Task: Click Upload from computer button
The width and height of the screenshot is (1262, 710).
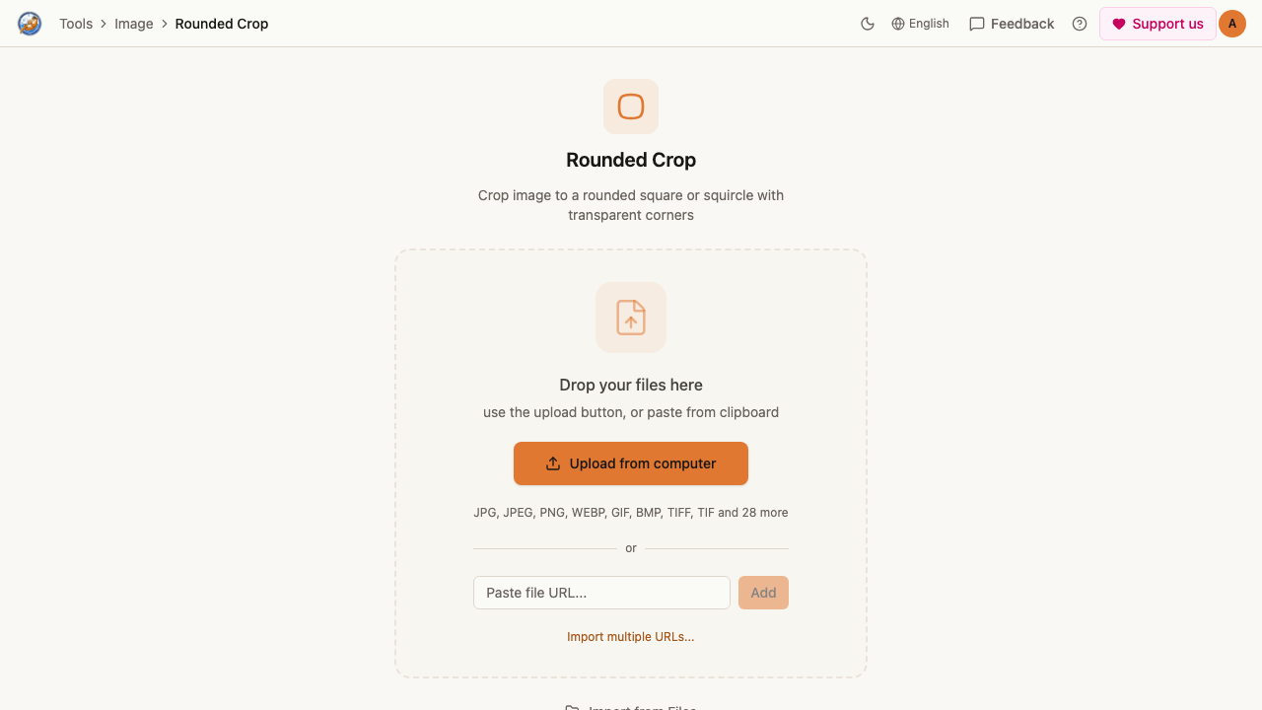Action: [x=631, y=463]
